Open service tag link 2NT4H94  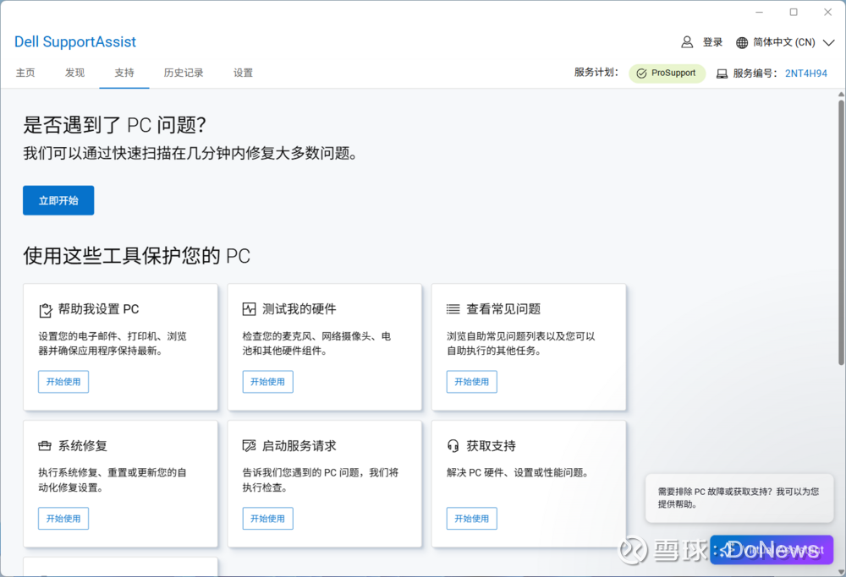tap(805, 73)
